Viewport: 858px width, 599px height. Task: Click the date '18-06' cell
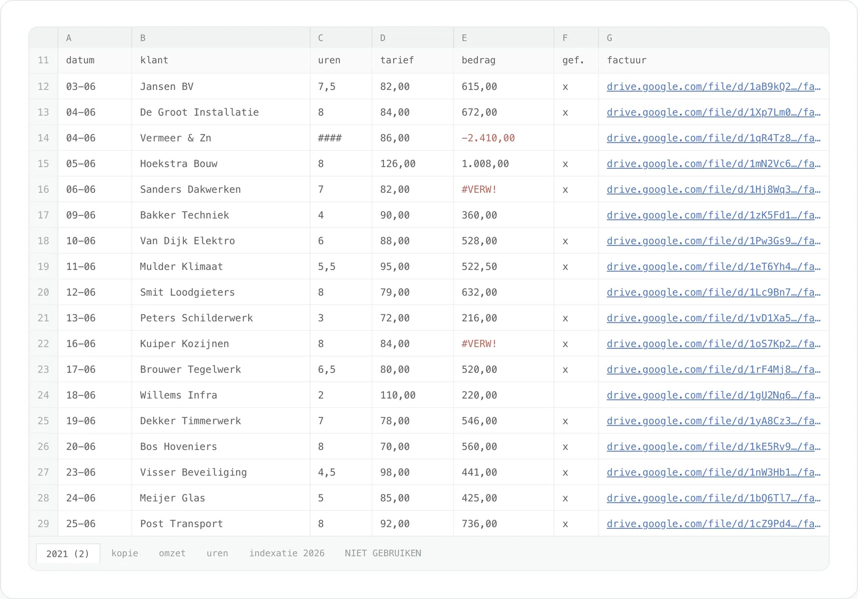click(x=95, y=395)
